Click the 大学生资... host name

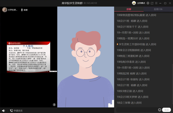[x=14, y=10]
